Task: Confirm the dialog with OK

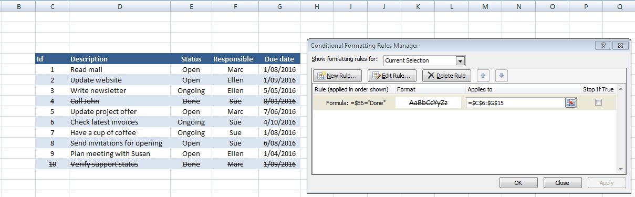Action: click(518, 183)
